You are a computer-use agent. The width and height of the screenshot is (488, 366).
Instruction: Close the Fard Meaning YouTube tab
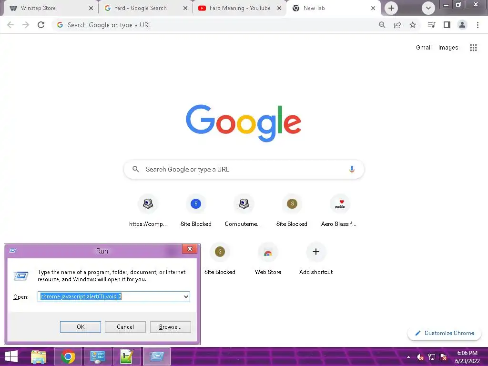pyautogui.click(x=279, y=8)
